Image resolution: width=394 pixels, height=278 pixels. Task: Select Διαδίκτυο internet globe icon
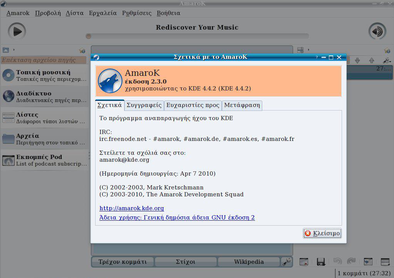[x=8, y=96]
